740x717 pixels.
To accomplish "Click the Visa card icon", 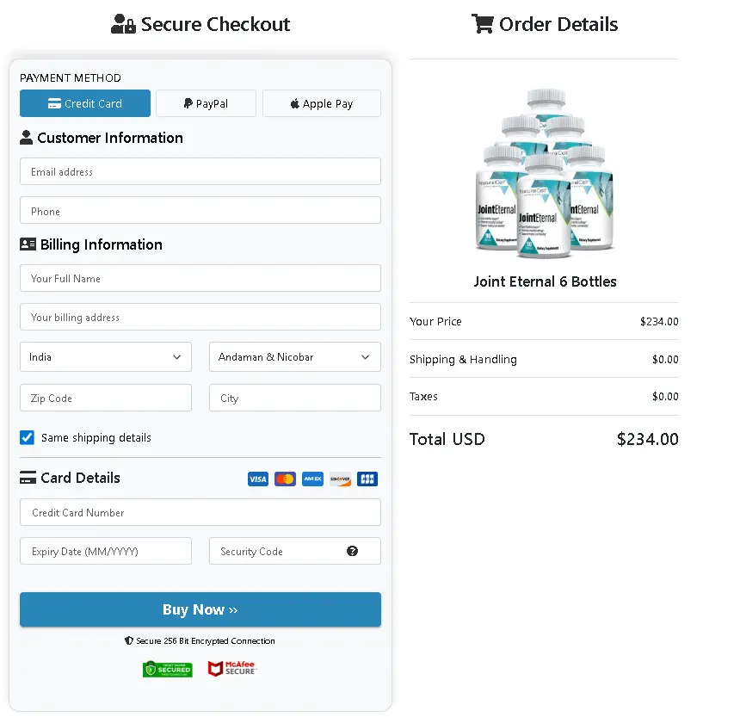I will tap(258, 479).
